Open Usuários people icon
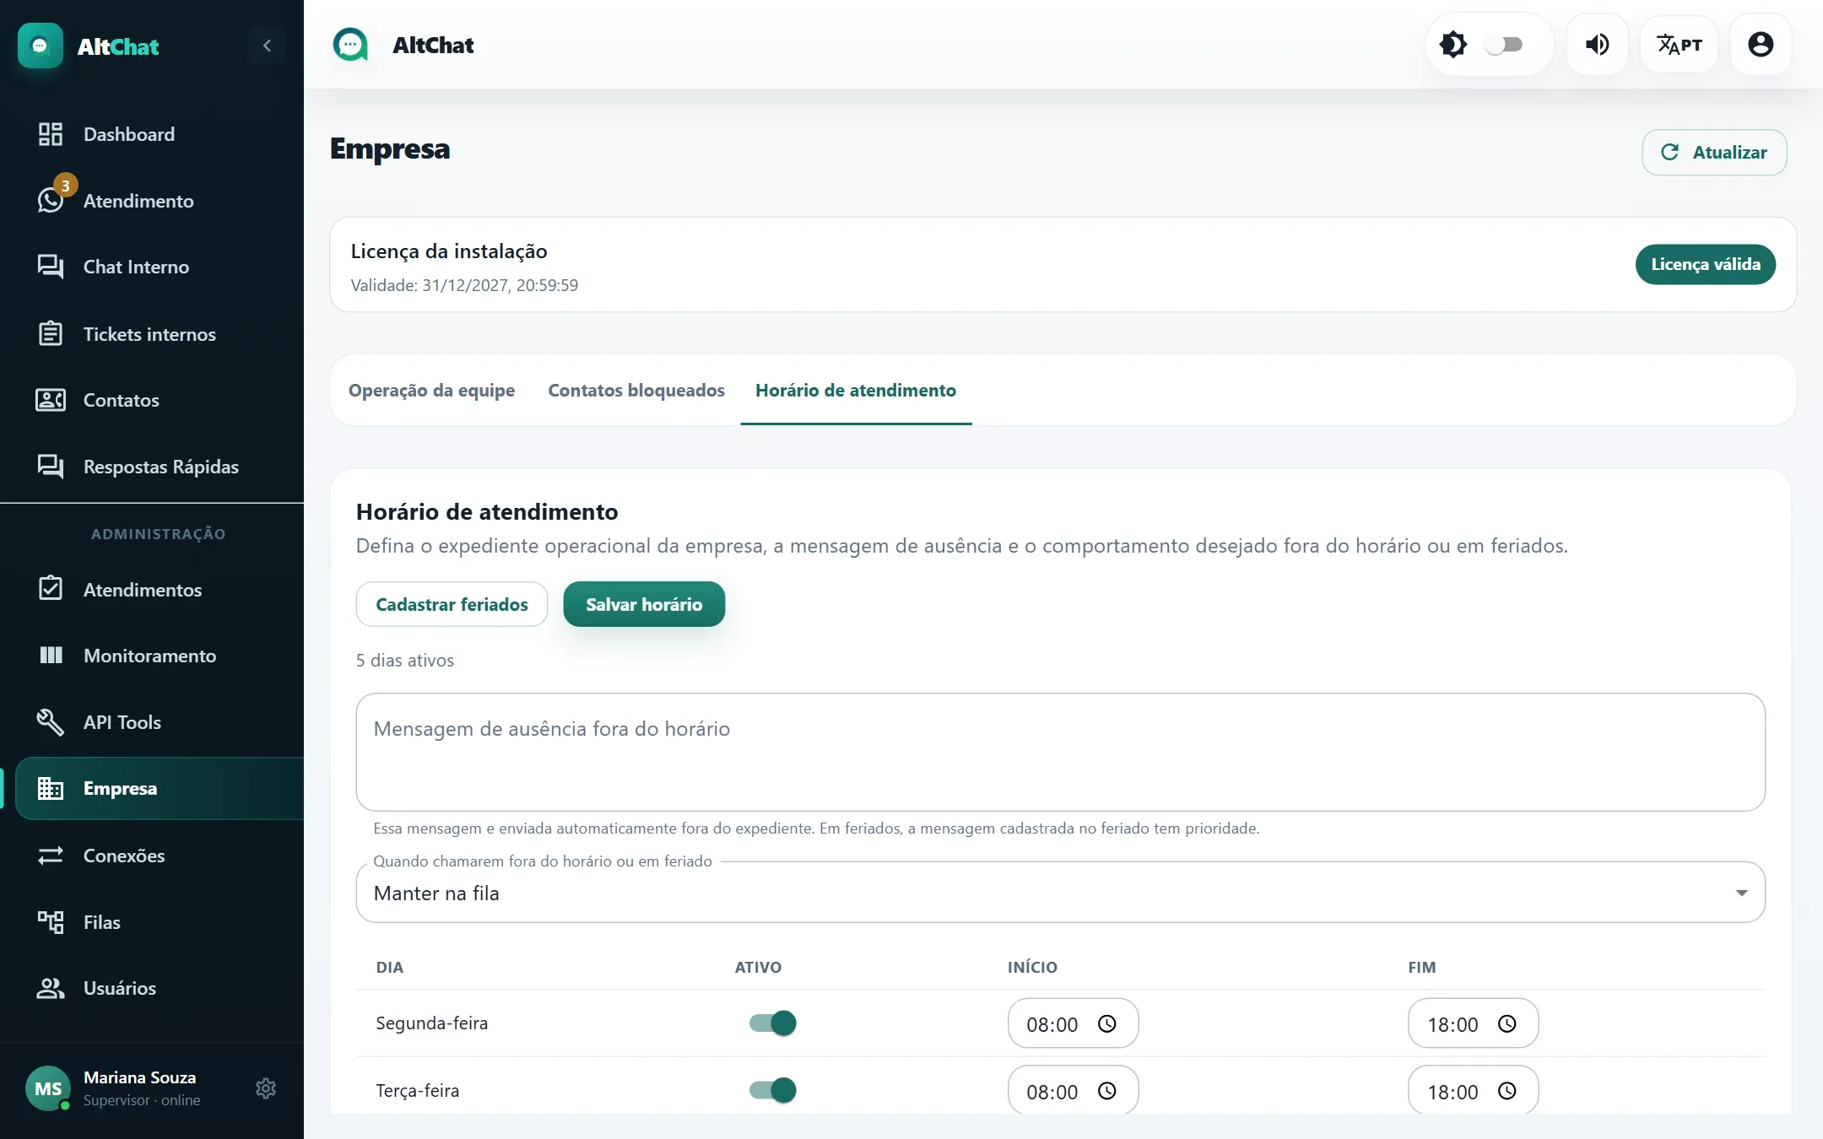 pos(51,988)
